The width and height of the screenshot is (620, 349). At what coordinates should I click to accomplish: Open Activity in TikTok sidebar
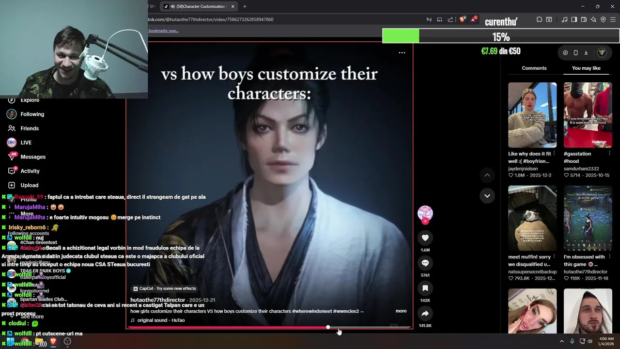point(24,171)
